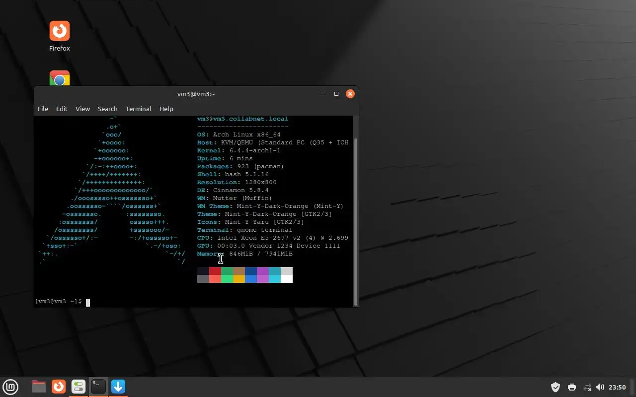Open the printer tray icon
The width and height of the screenshot is (636, 397).
[571, 387]
